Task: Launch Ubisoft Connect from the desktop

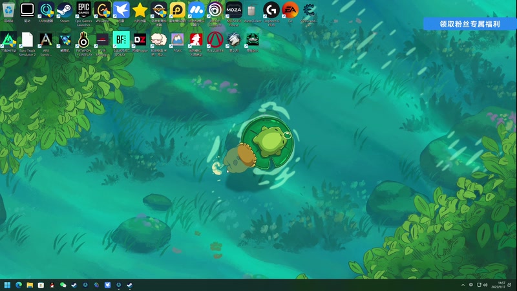Action: (x=215, y=14)
